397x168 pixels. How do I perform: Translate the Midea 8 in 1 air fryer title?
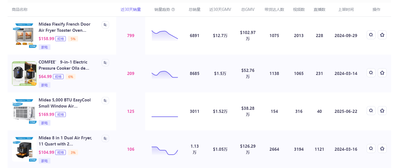(x=105, y=138)
